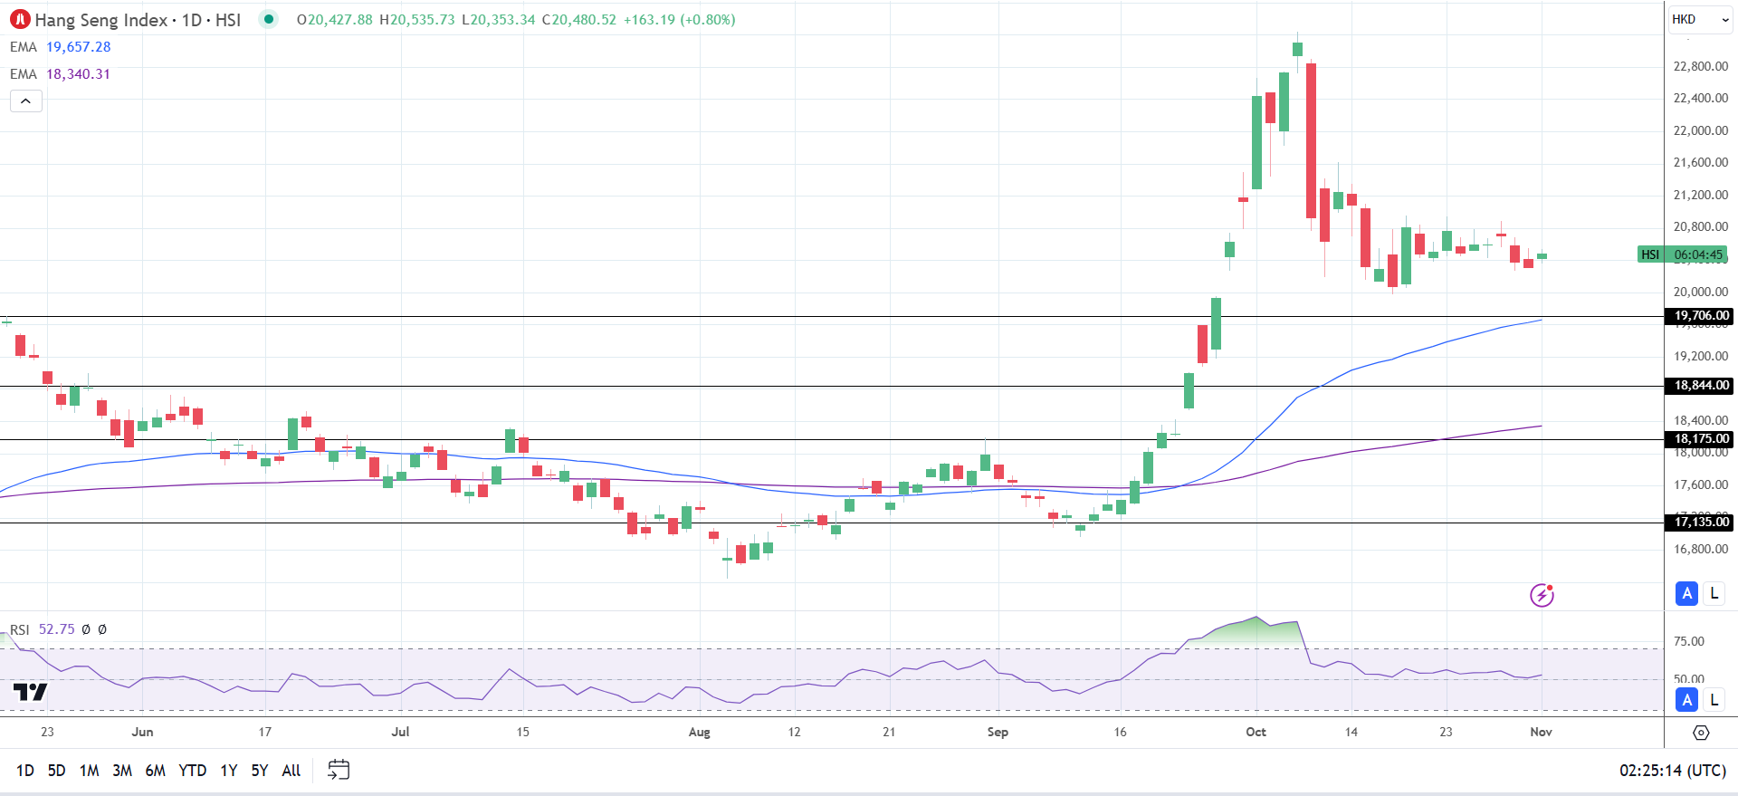Click the Hang Seng Index · 1D · HSI title
The image size is (1738, 796).
point(138,20)
